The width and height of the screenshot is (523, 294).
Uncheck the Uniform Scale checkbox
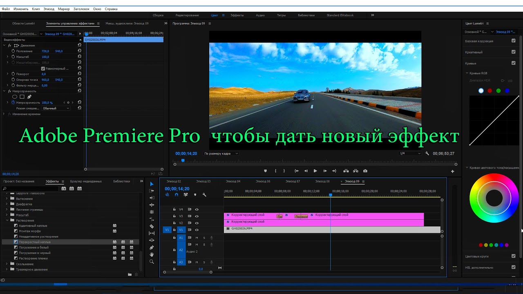(x=43, y=69)
